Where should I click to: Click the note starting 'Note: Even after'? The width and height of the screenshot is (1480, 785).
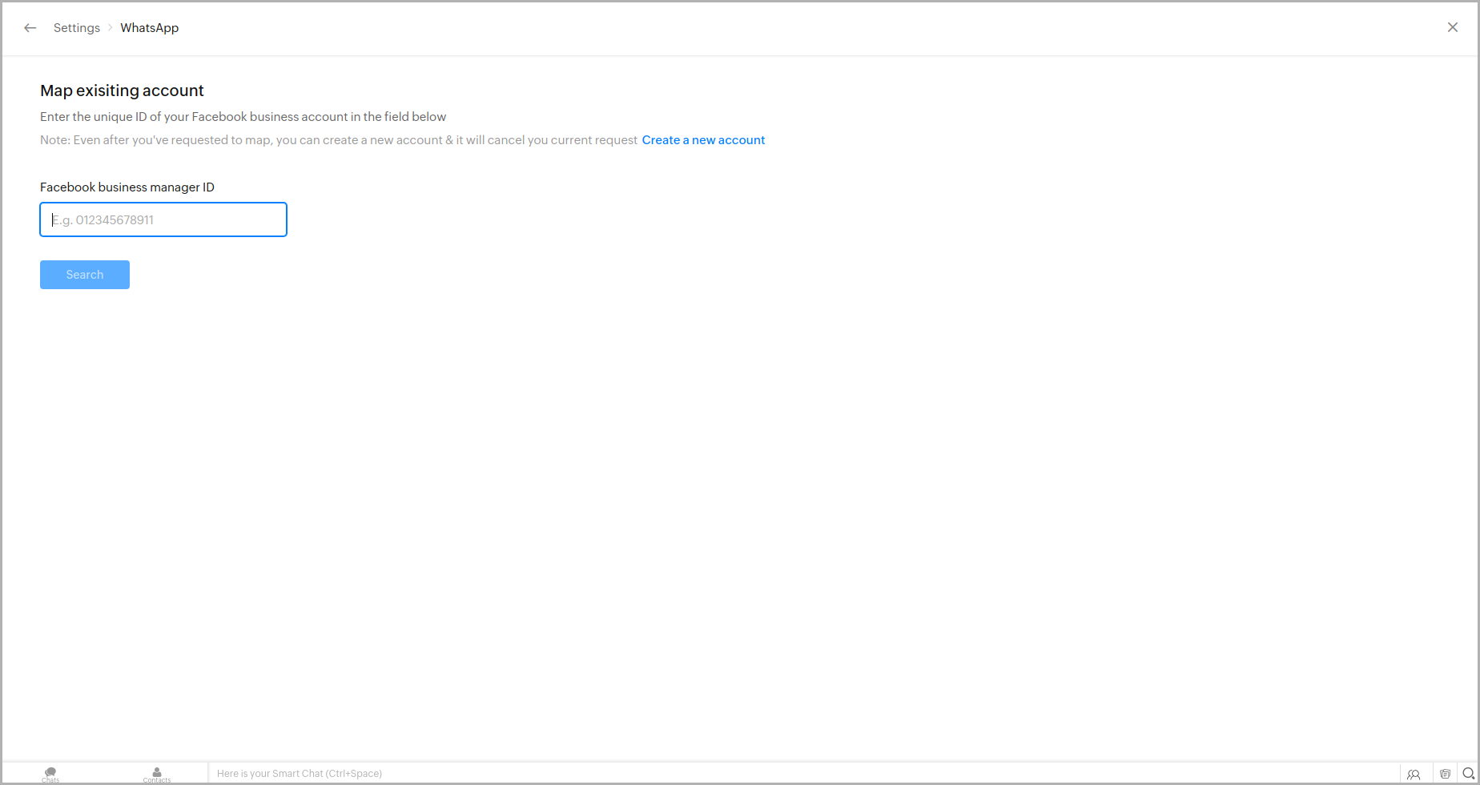pyautogui.click(x=339, y=140)
